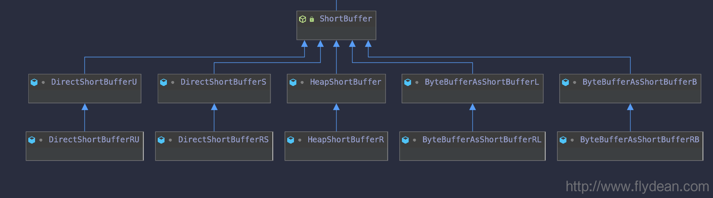This screenshot has height=198, width=713.
Task: Select the ByteBufferAsShortBufferB node label
Action: [640, 82]
